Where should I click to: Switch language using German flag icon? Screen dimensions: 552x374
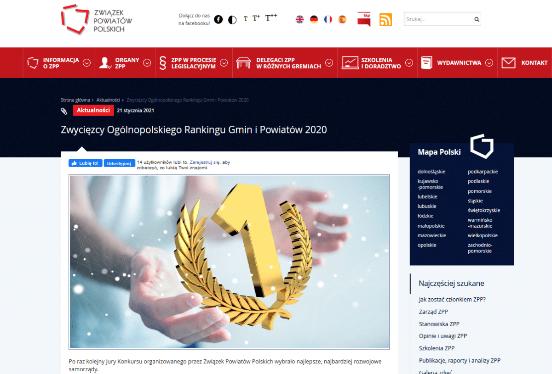point(314,19)
